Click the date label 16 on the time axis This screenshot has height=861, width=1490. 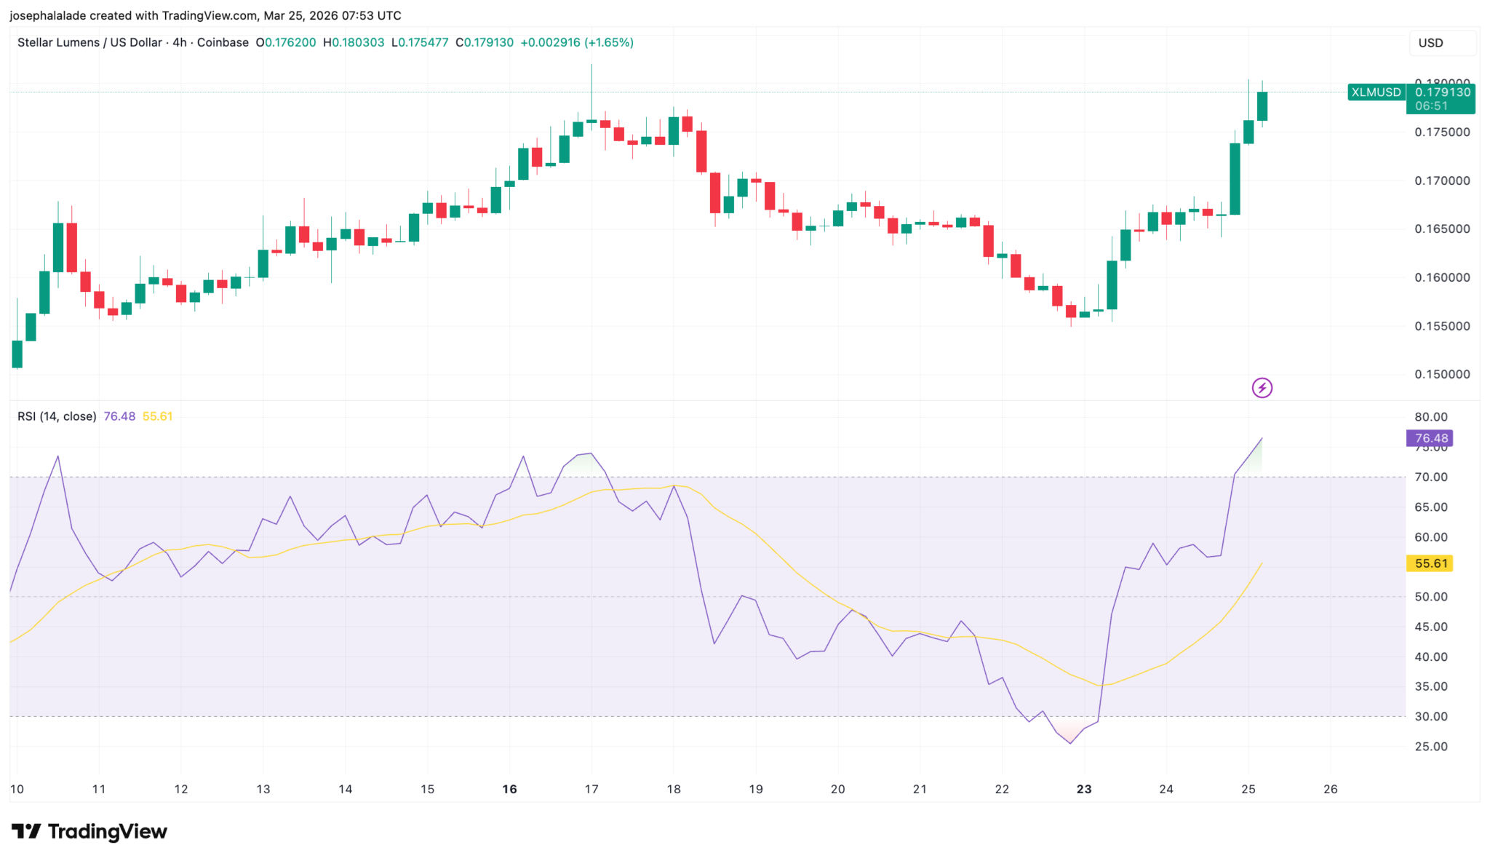(509, 789)
